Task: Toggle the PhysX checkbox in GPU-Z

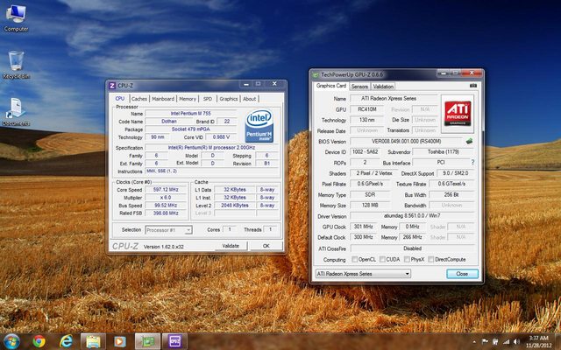Action: (x=407, y=259)
